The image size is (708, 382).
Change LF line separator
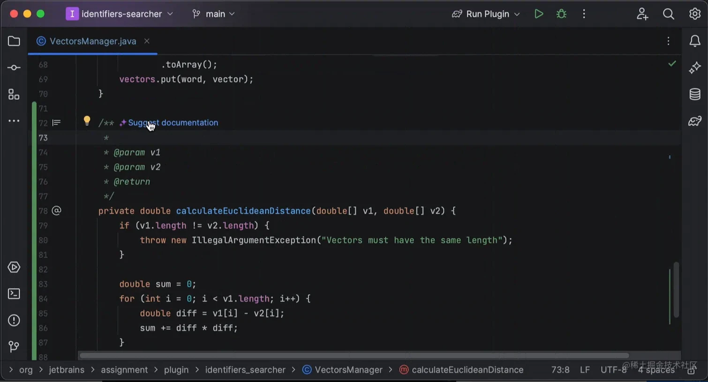(584, 370)
